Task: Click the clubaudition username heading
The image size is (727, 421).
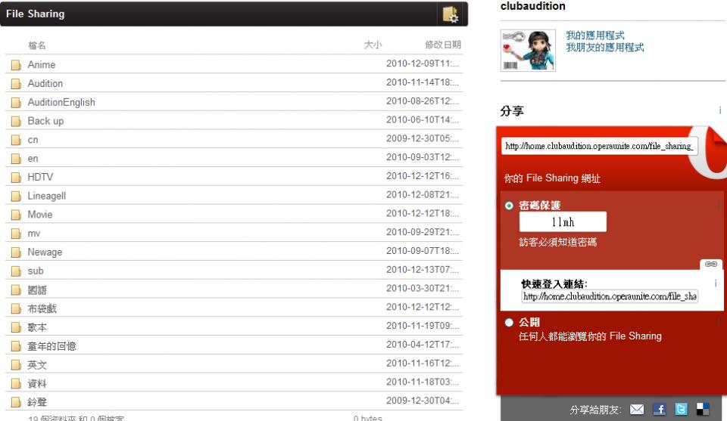Action: (532, 6)
